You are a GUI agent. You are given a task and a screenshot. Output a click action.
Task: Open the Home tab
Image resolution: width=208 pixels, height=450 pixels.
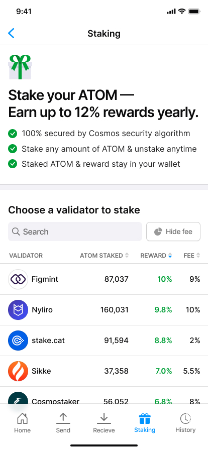coord(23,423)
